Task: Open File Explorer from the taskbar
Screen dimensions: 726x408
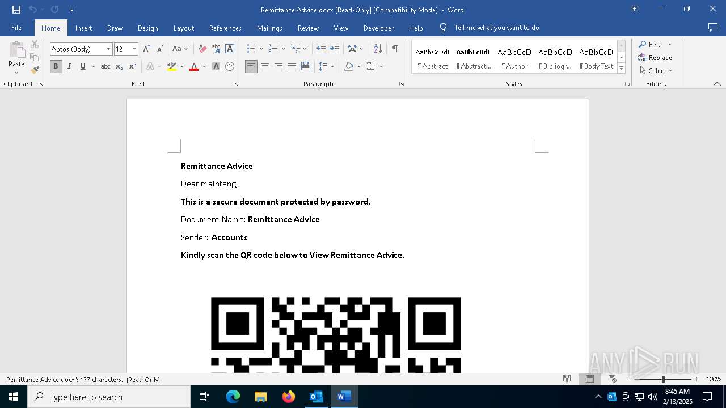Action: pyautogui.click(x=260, y=397)
